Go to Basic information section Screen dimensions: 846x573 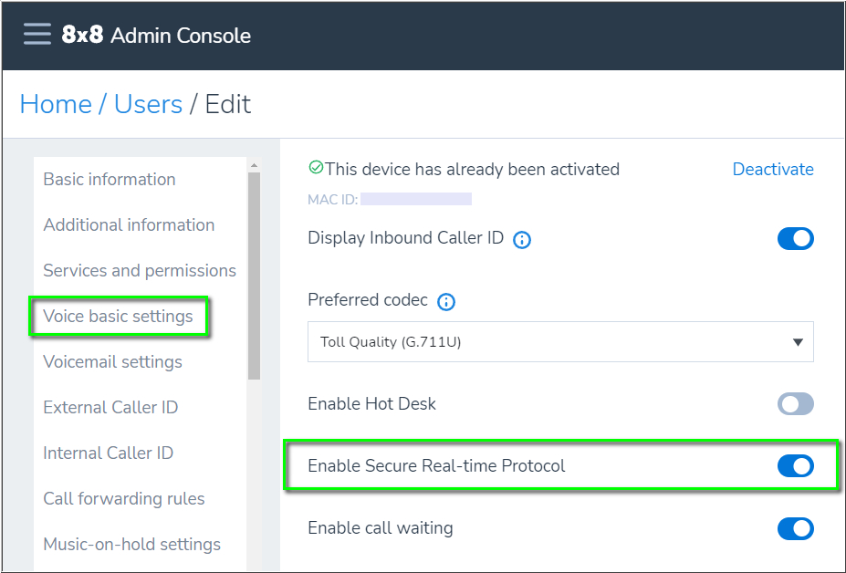(110, 180)
